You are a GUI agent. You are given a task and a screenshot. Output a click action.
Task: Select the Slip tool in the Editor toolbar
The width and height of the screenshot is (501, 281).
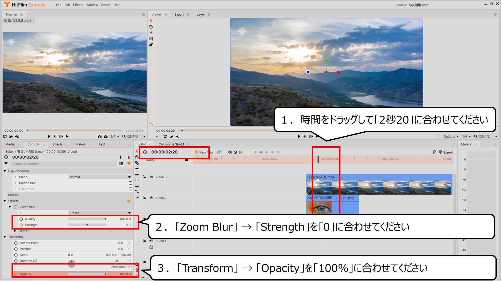(137, 169)
